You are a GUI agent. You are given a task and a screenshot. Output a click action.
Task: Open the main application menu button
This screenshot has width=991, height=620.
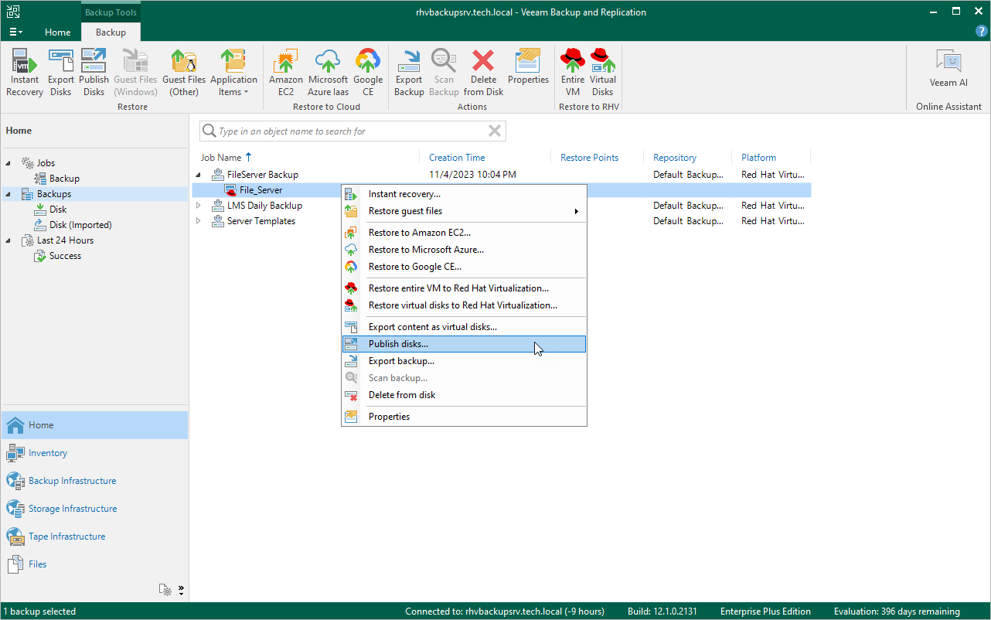pyautogui.click(x=15, y=32)
